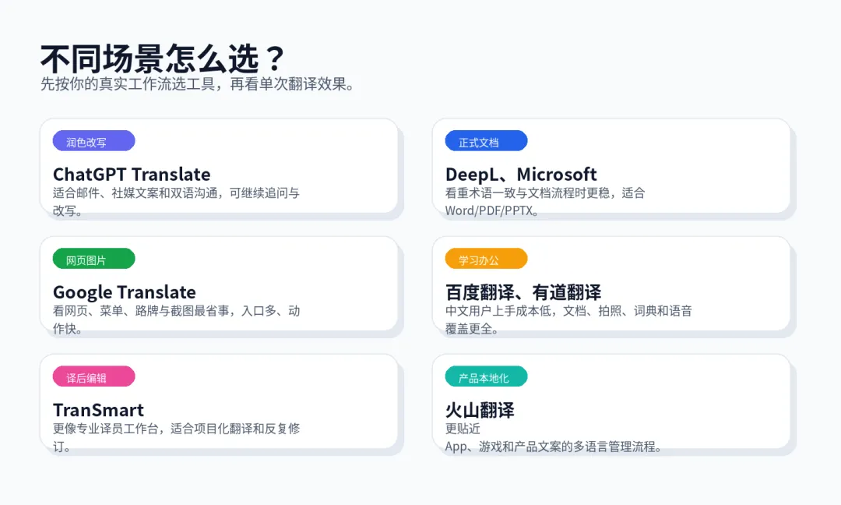Click the description mentioning Word/PDF/PPTX
Screen dimensions: 841x505
point(545,201)
